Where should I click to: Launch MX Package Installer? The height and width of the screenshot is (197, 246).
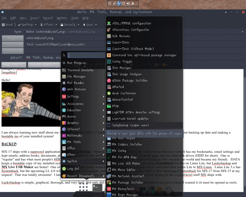pos(144,183)
